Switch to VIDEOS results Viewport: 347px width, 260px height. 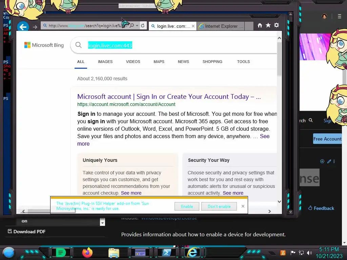click(133, 62)
